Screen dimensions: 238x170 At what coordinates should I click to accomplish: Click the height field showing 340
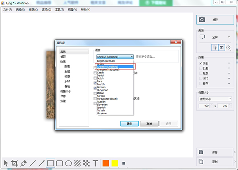223,106
